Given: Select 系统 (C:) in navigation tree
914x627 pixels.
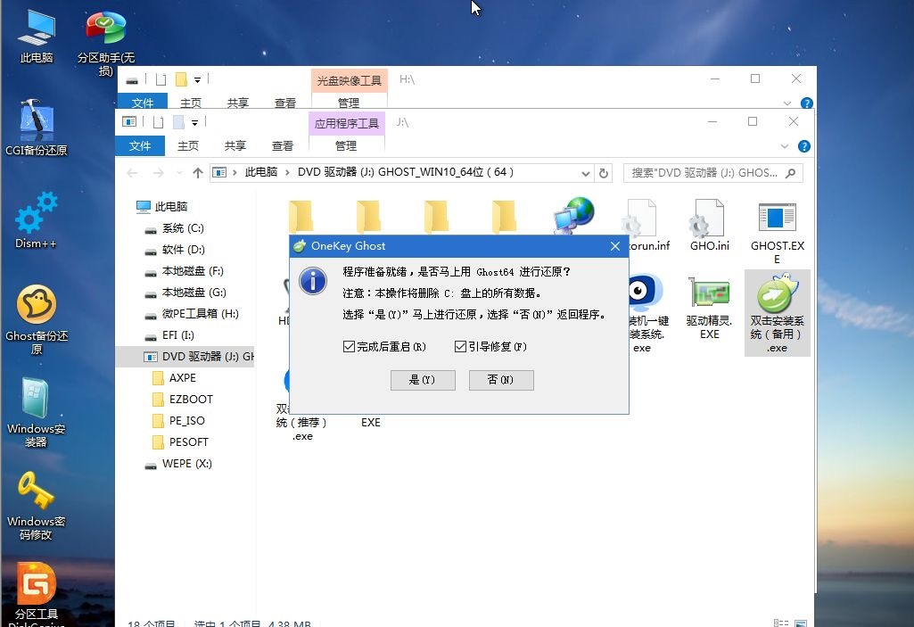Looking at the screenshot, I should pyautogui.click(x=183, y=228).
